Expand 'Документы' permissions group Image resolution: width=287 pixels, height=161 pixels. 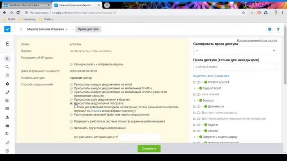click(194, 106)
